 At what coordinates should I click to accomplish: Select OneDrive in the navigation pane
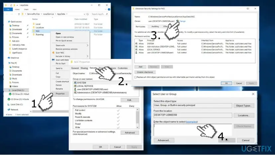(15, 58)
